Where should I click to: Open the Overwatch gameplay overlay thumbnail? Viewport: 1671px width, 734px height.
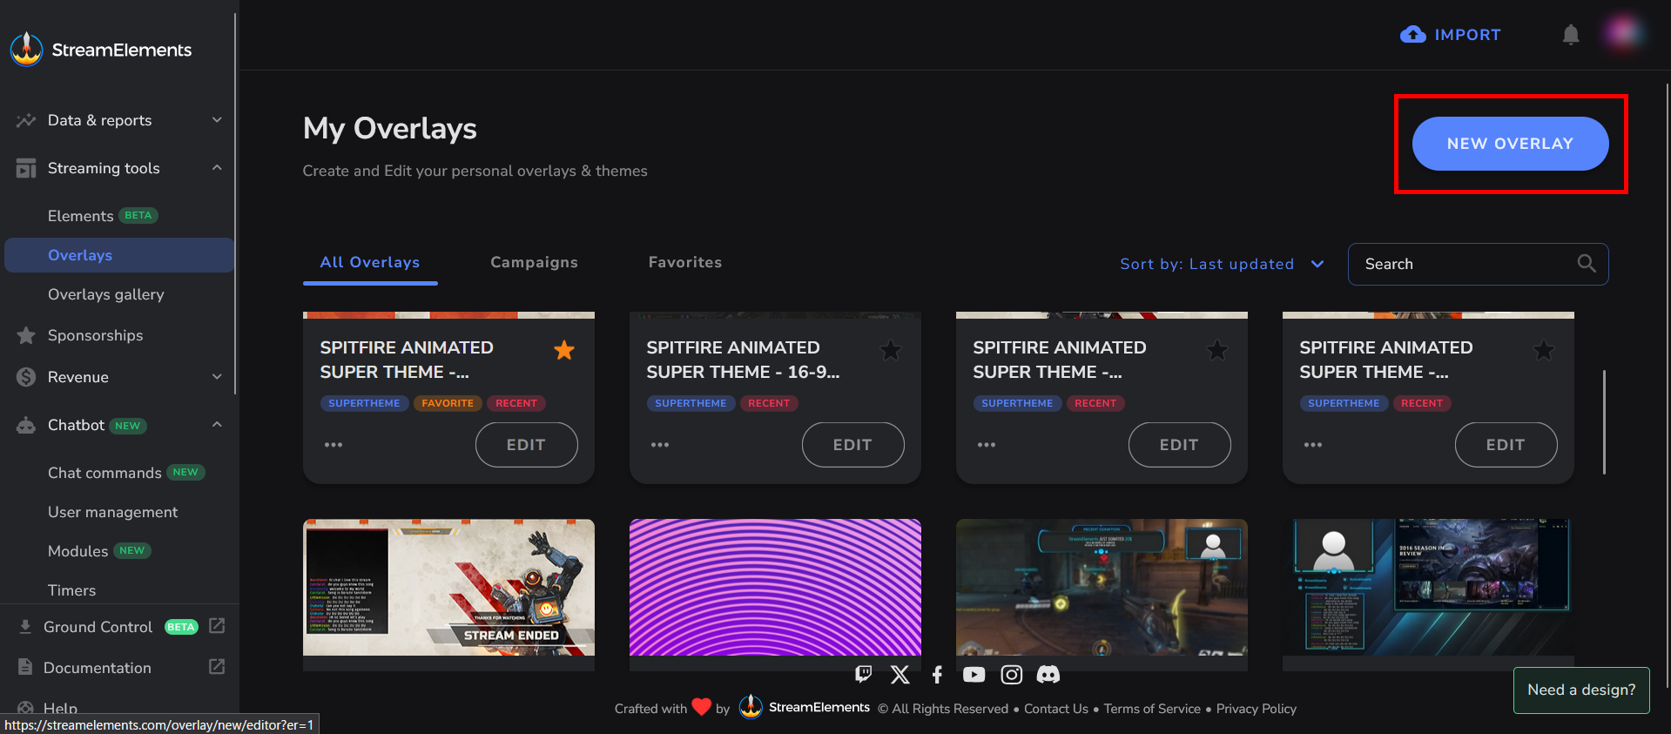pyautogui.click(x=1102, y=588)
